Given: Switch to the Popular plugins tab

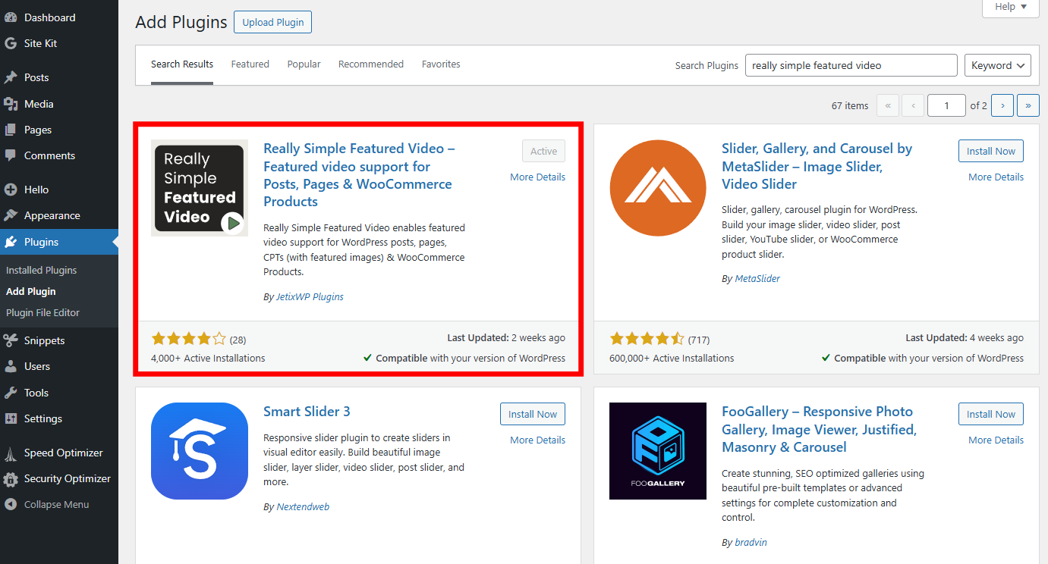Looking at the screenshot, I should [304, 64].
